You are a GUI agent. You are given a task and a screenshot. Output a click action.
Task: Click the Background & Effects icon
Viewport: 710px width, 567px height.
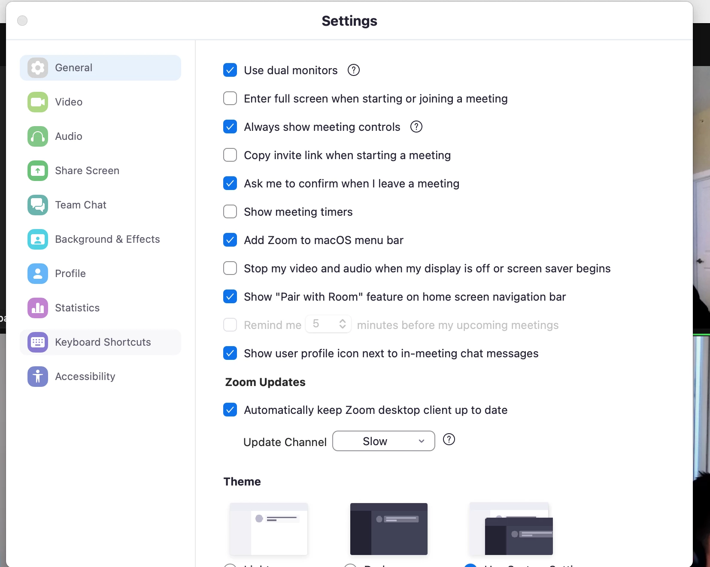38,239
